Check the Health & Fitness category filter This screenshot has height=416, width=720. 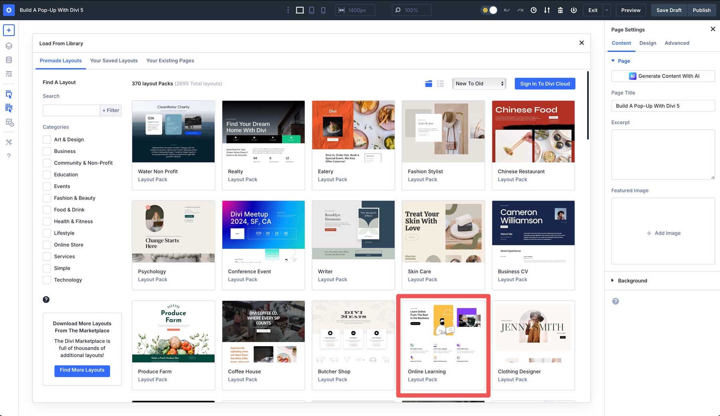coord(46,221)
